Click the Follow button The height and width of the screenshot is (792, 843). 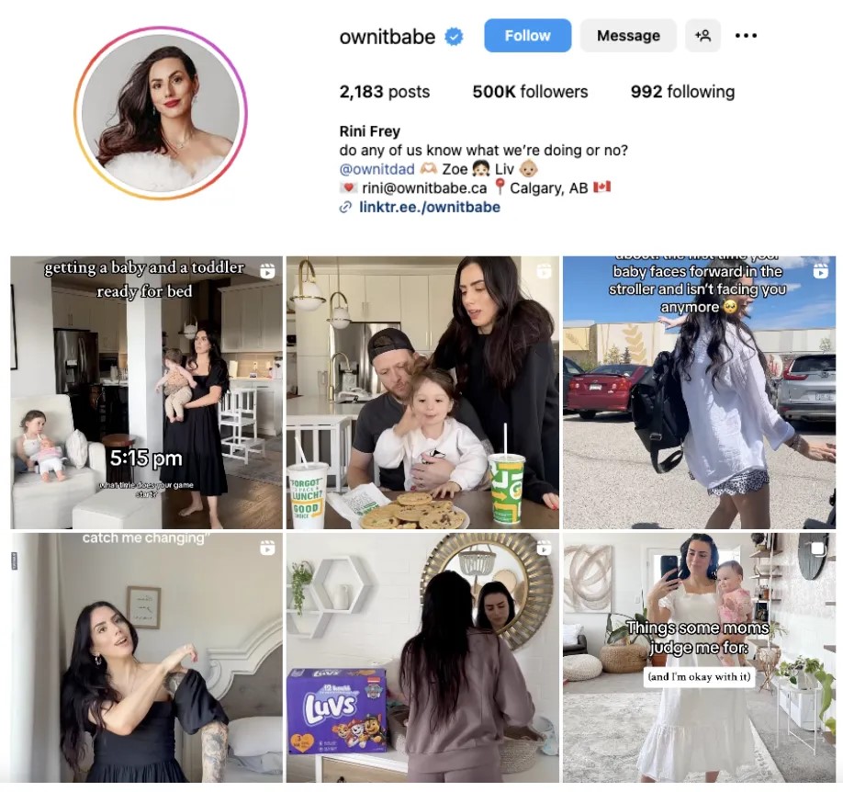pyautogui.click(x=527, y=36)
